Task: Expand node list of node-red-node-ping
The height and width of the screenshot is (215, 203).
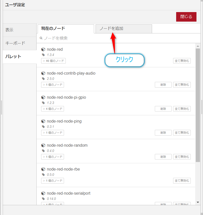Action: [53, 133]
